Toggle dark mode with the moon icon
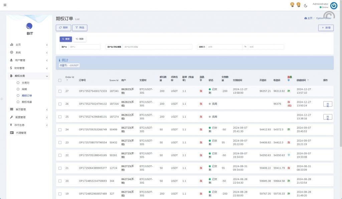Image resolution: width=342 pixels, height=199 pixels. [306, 5]
